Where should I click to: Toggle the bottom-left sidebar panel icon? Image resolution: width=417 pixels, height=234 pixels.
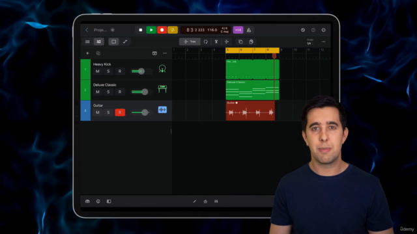(109, 201)
